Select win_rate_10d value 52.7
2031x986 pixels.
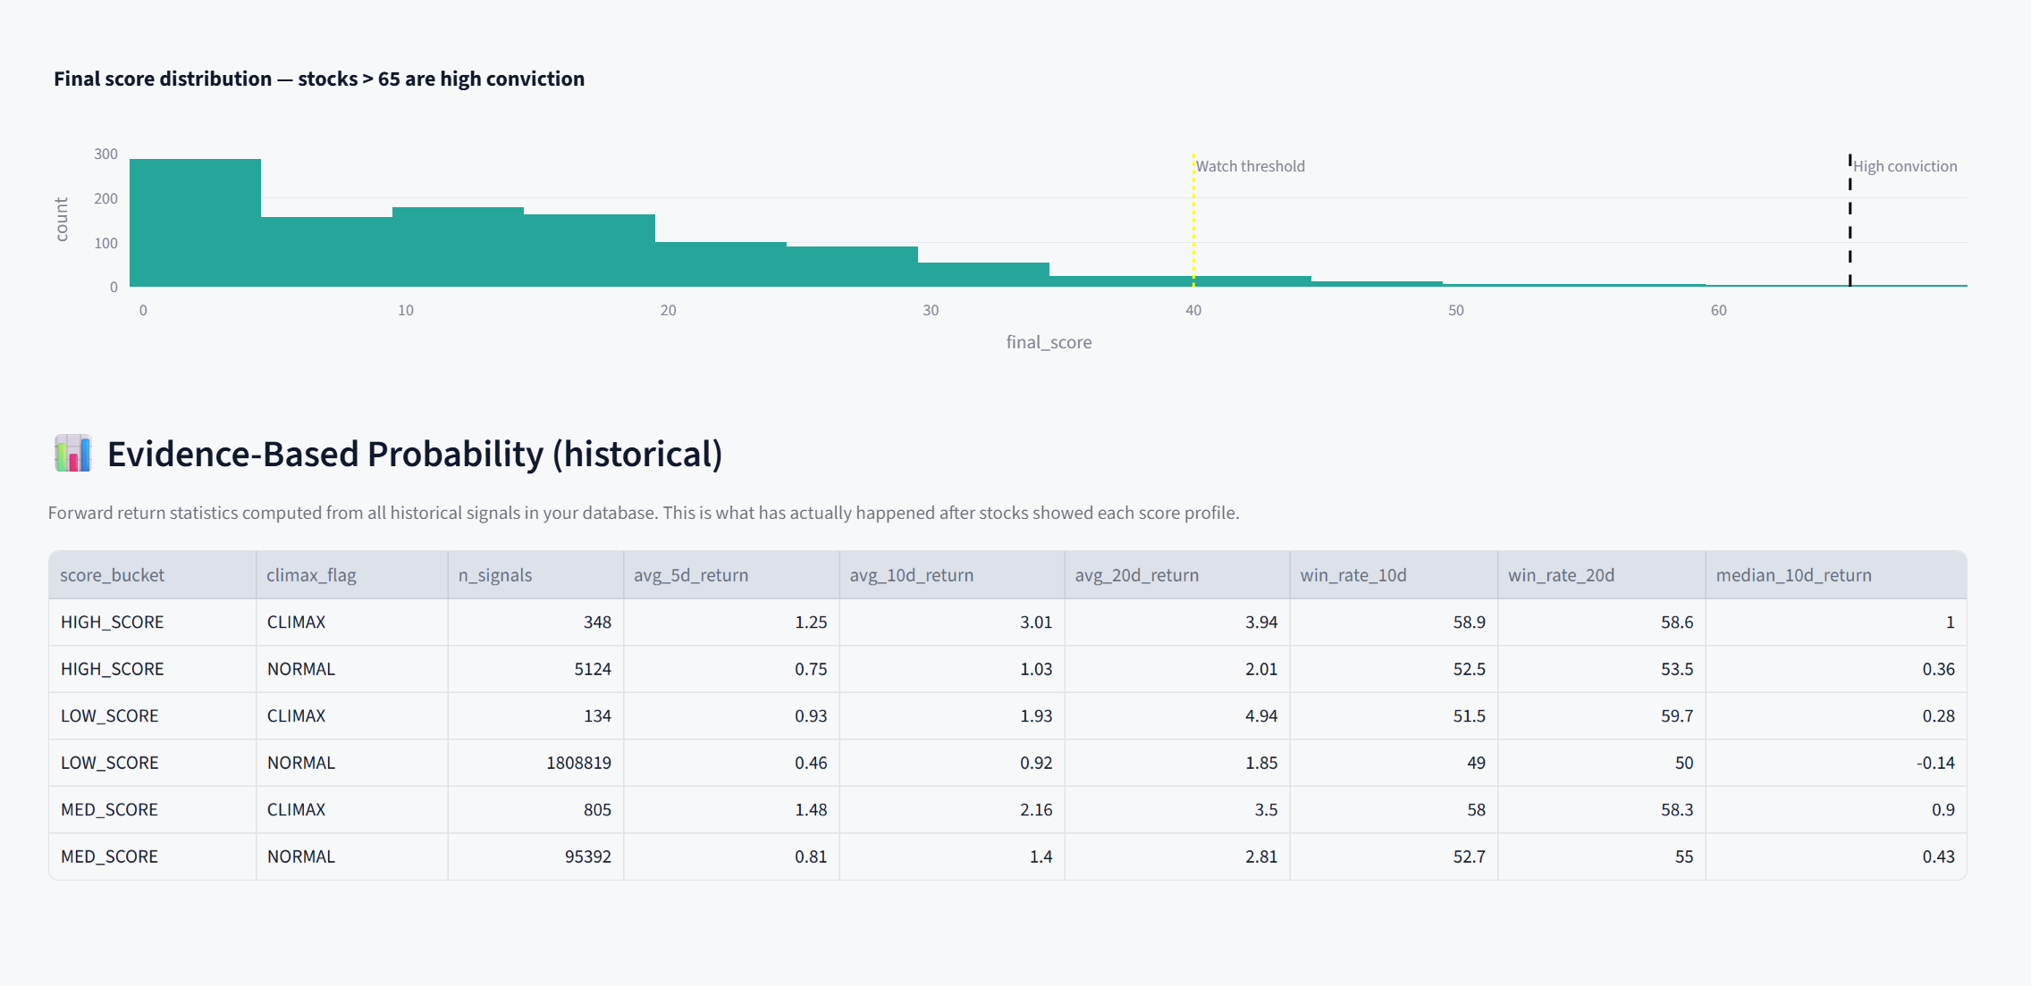coord(1394,856)
